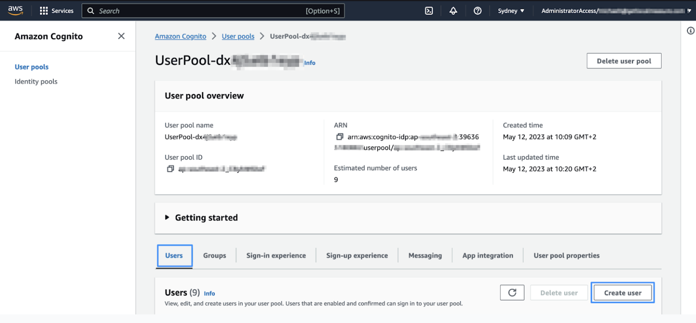Open the AdministratorAccess account menu

[x=616, y=11]
